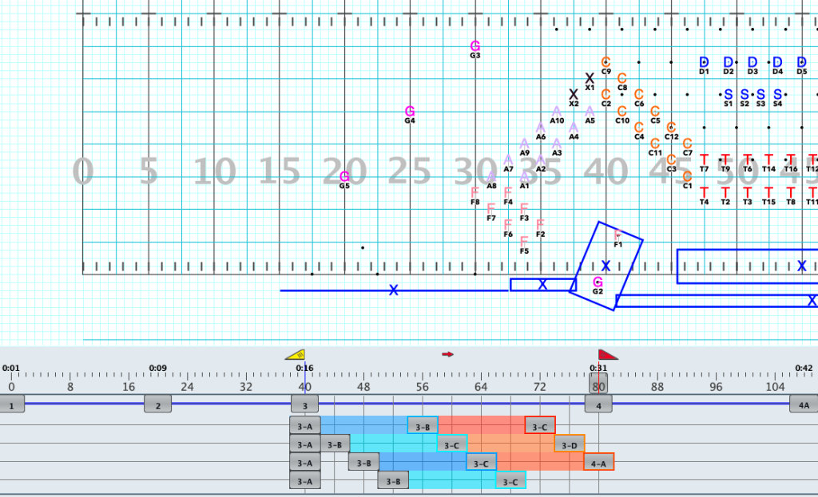Viewport: 818px width, 497px height.
Task: Switch to page tab 3
Action: [304, 404]
